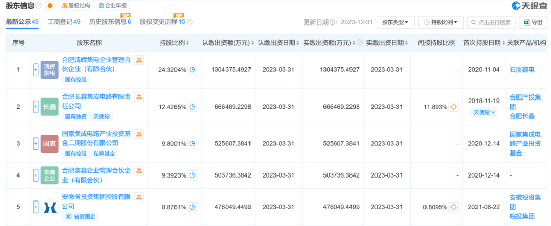551x226 pixels.
Task: Open the 股东类型 dropdown filter
Action: (x=395, y=22)
